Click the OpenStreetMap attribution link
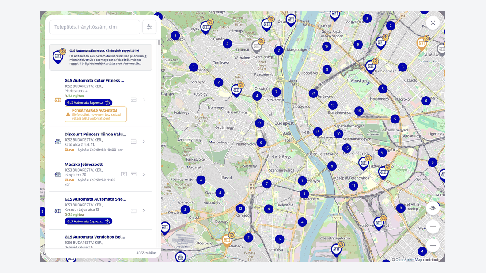 point(409,260)
